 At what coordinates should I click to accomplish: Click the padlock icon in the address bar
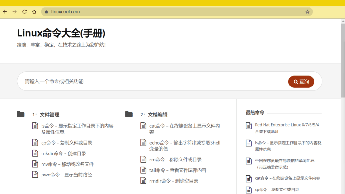pos(47,11)
